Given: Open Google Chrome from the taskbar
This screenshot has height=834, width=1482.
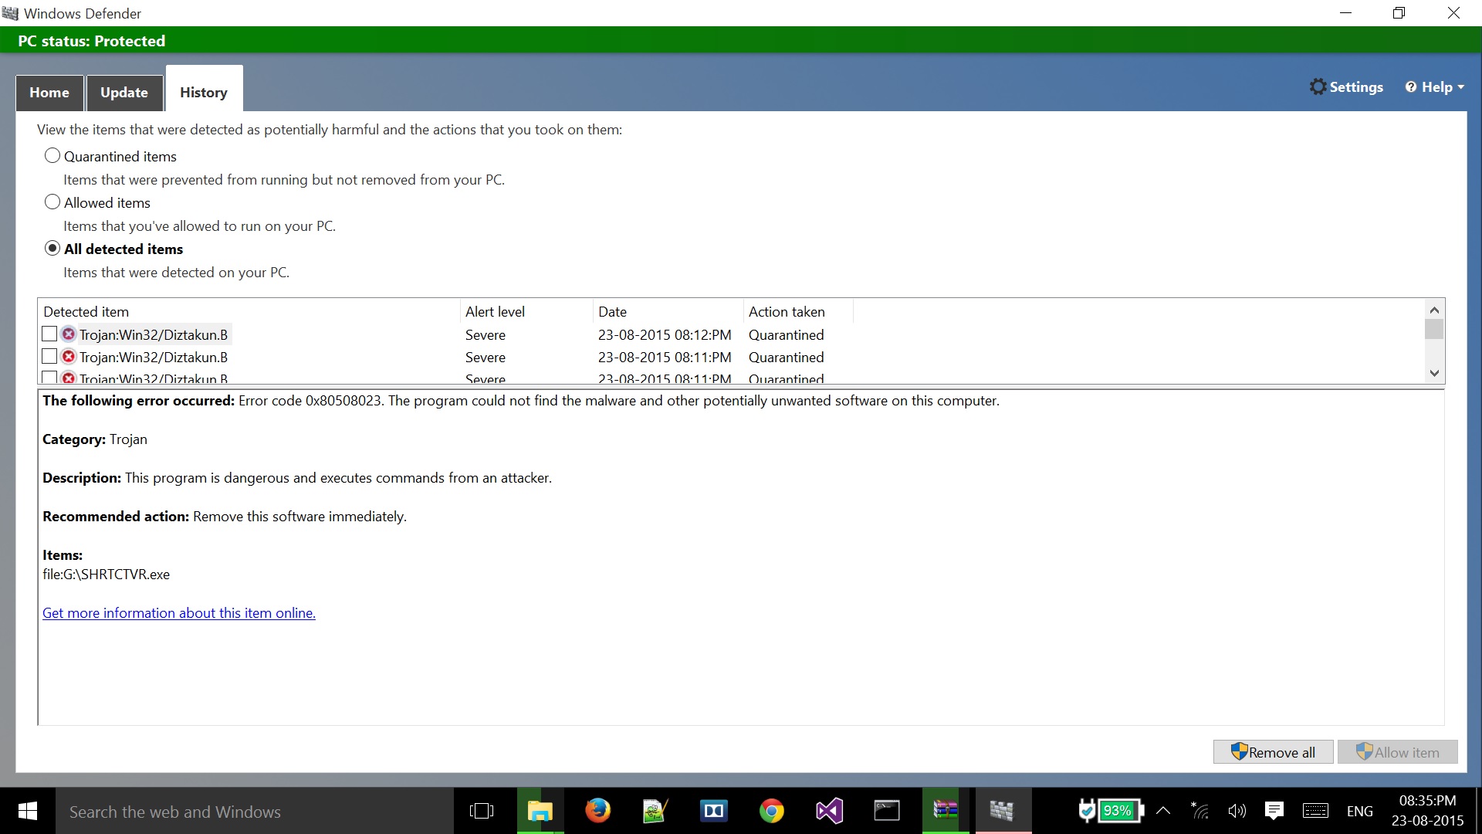Looking at the screenshot, I should pyautogui.click(x=771, y=811).
